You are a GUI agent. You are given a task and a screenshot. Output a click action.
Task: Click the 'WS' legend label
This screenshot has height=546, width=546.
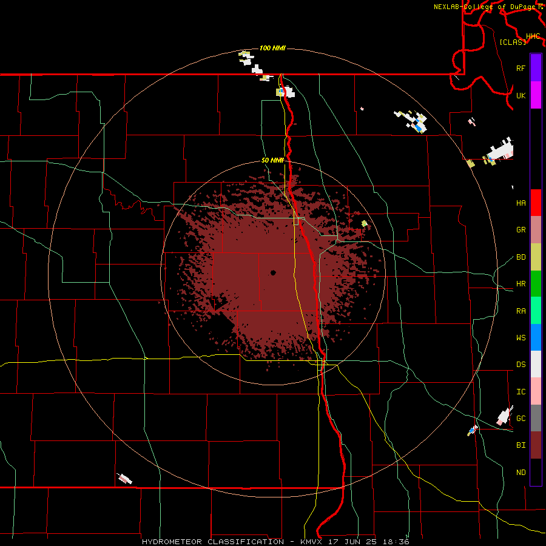521,337
